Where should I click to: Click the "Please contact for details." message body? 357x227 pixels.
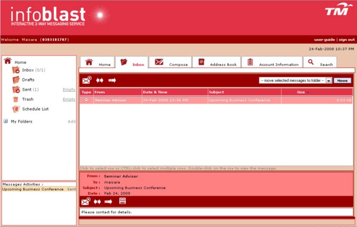(x=107, y=212)
